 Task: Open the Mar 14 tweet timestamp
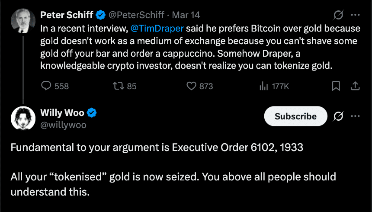click(186, 15)
